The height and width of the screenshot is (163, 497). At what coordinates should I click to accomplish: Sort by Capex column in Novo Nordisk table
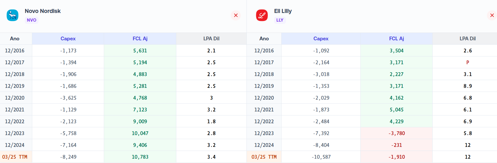coord(68,39)
